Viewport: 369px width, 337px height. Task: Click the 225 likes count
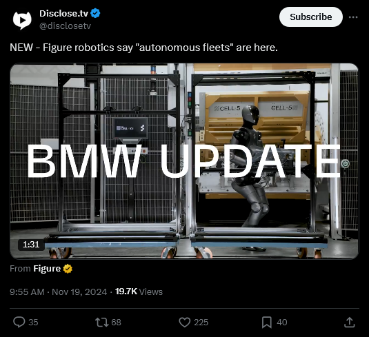click(201, 323)
